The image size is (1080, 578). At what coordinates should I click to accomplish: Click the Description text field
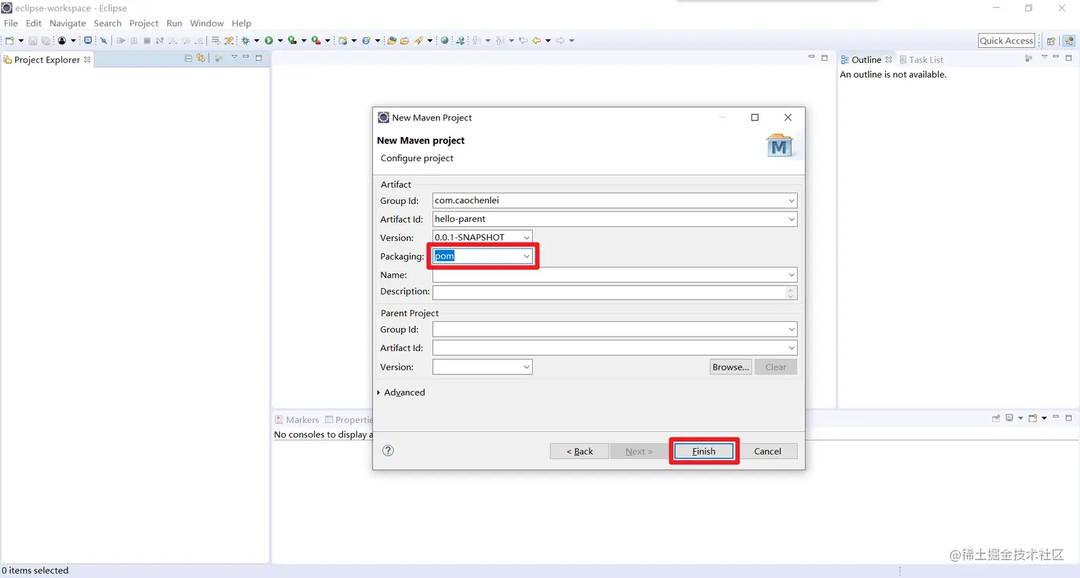609,293
